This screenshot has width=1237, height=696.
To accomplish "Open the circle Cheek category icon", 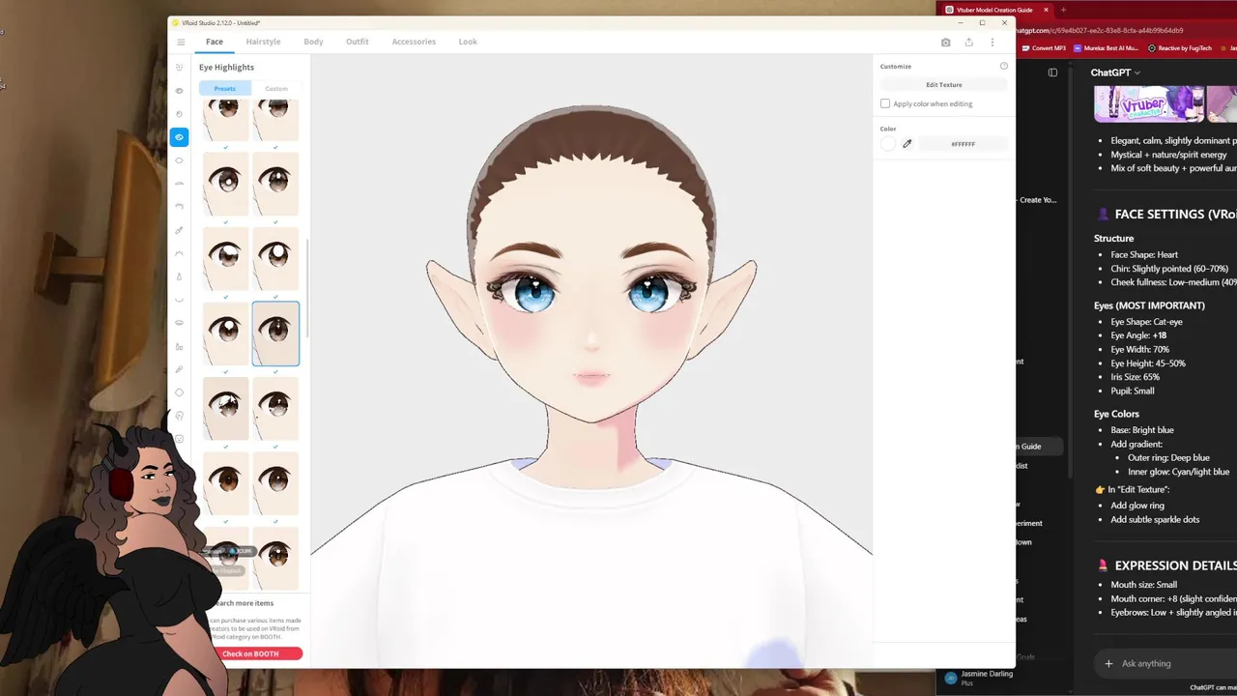I will pos(179,392).
